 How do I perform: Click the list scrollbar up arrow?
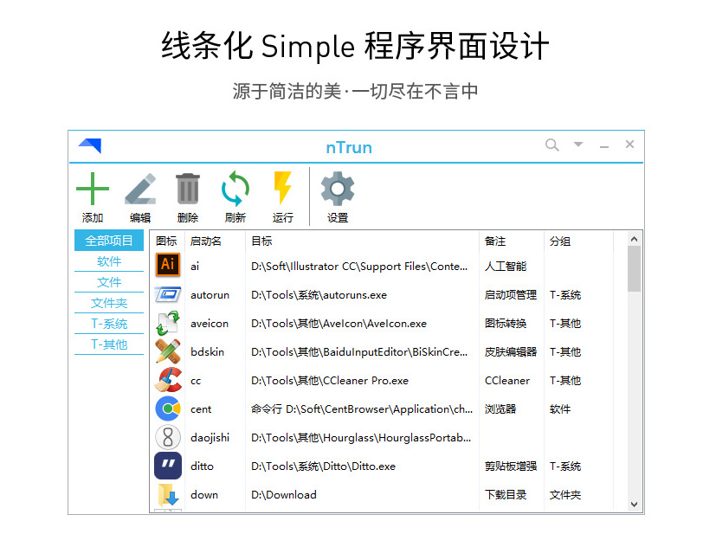(x=634, y=239)
